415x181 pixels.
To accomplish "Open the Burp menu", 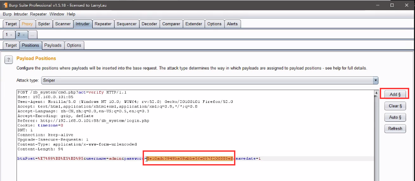I will click(x=7, y=14).
